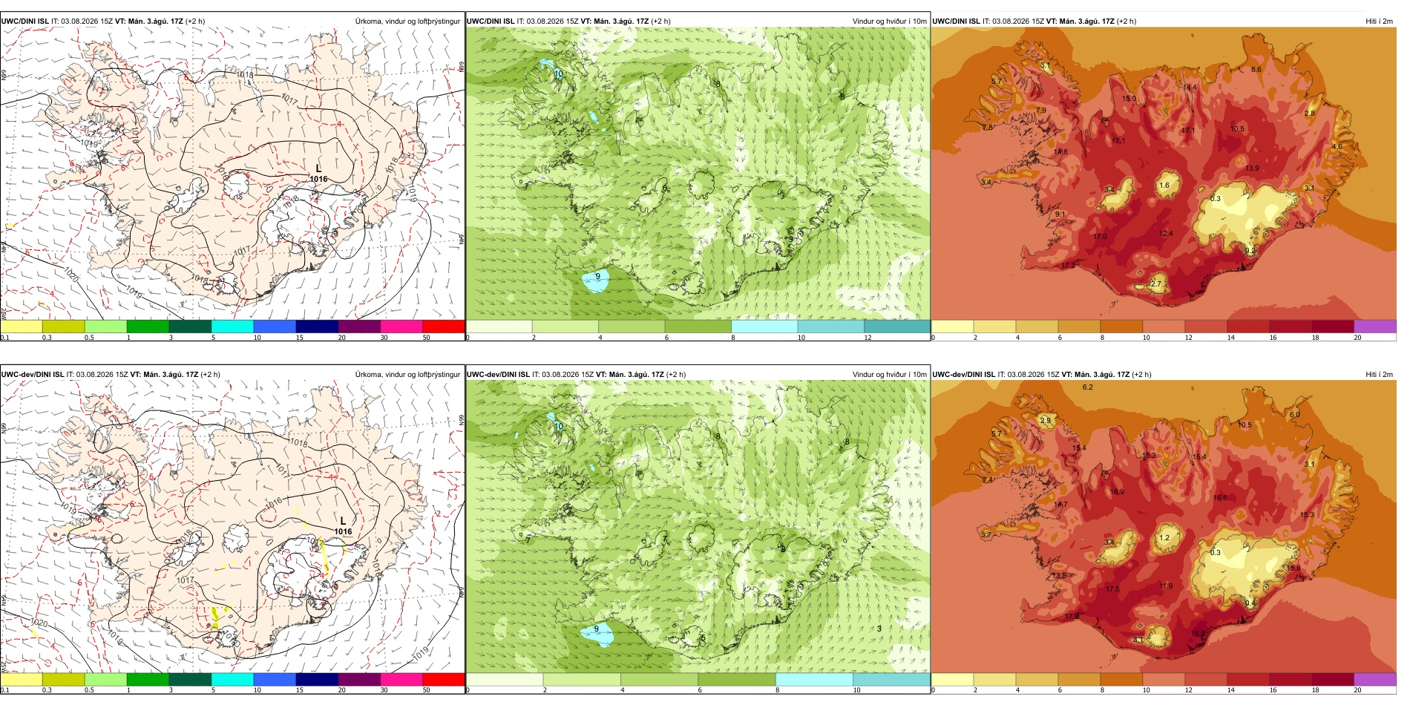Click the 15.0 temperature value on UWC temperature map

click(1129, 99)
